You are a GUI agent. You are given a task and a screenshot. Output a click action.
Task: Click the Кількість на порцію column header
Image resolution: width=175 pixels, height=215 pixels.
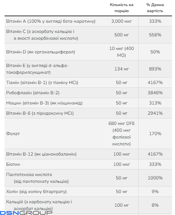[x=122, y=8]
